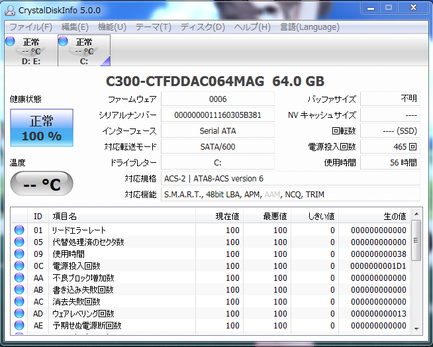The height and width of the screenshot is (347, 433).
Task: Click raw value 000000000038
Action: click(379, 254)
